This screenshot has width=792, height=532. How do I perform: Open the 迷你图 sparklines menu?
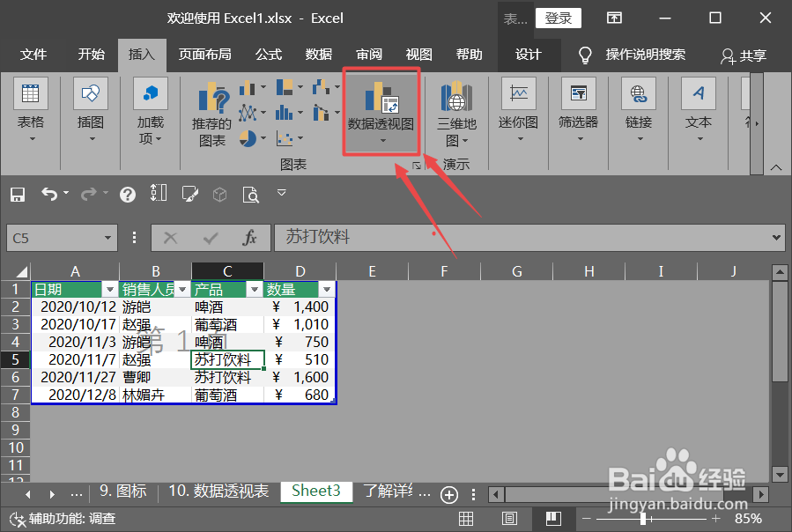518,109
